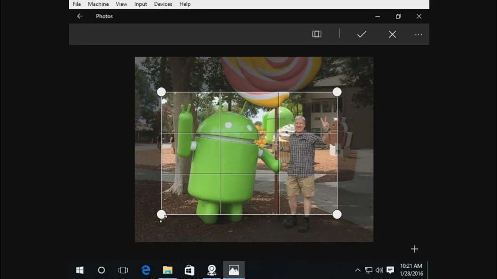Open the Input menu
This screenshot has height=279, width=497.
[x=141, y=4]
